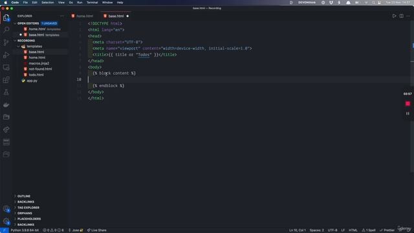Open the Docker whale view
414x233 pixels.
6,105
